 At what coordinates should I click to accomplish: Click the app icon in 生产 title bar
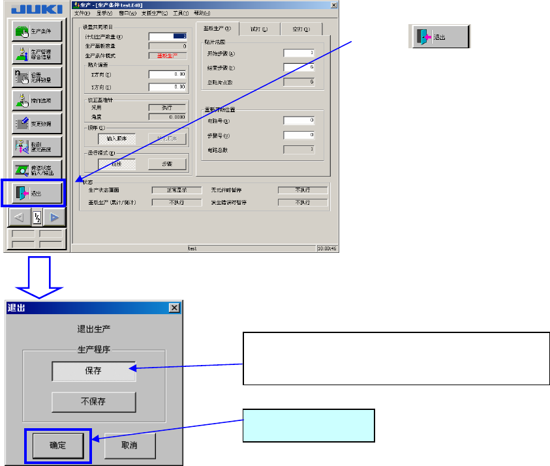[76, 5]
